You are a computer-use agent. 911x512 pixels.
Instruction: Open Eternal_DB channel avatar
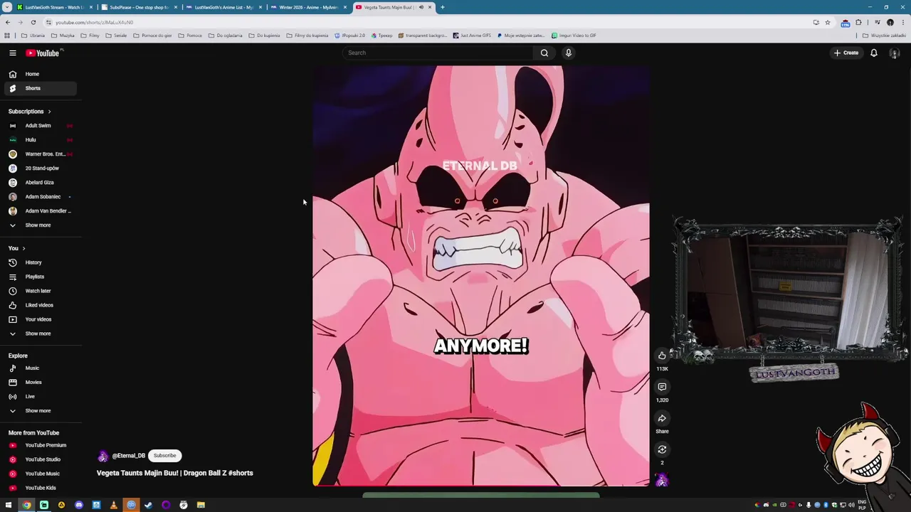pyautogui.click(x=103, y=456)
